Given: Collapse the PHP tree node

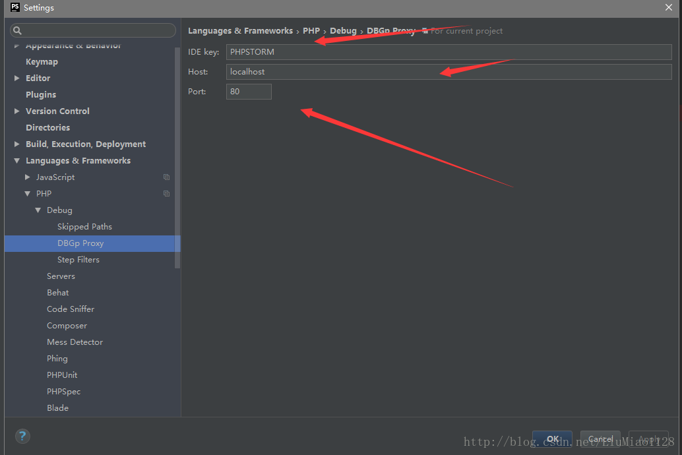Looking at the screenshot, I should [28, 194].
